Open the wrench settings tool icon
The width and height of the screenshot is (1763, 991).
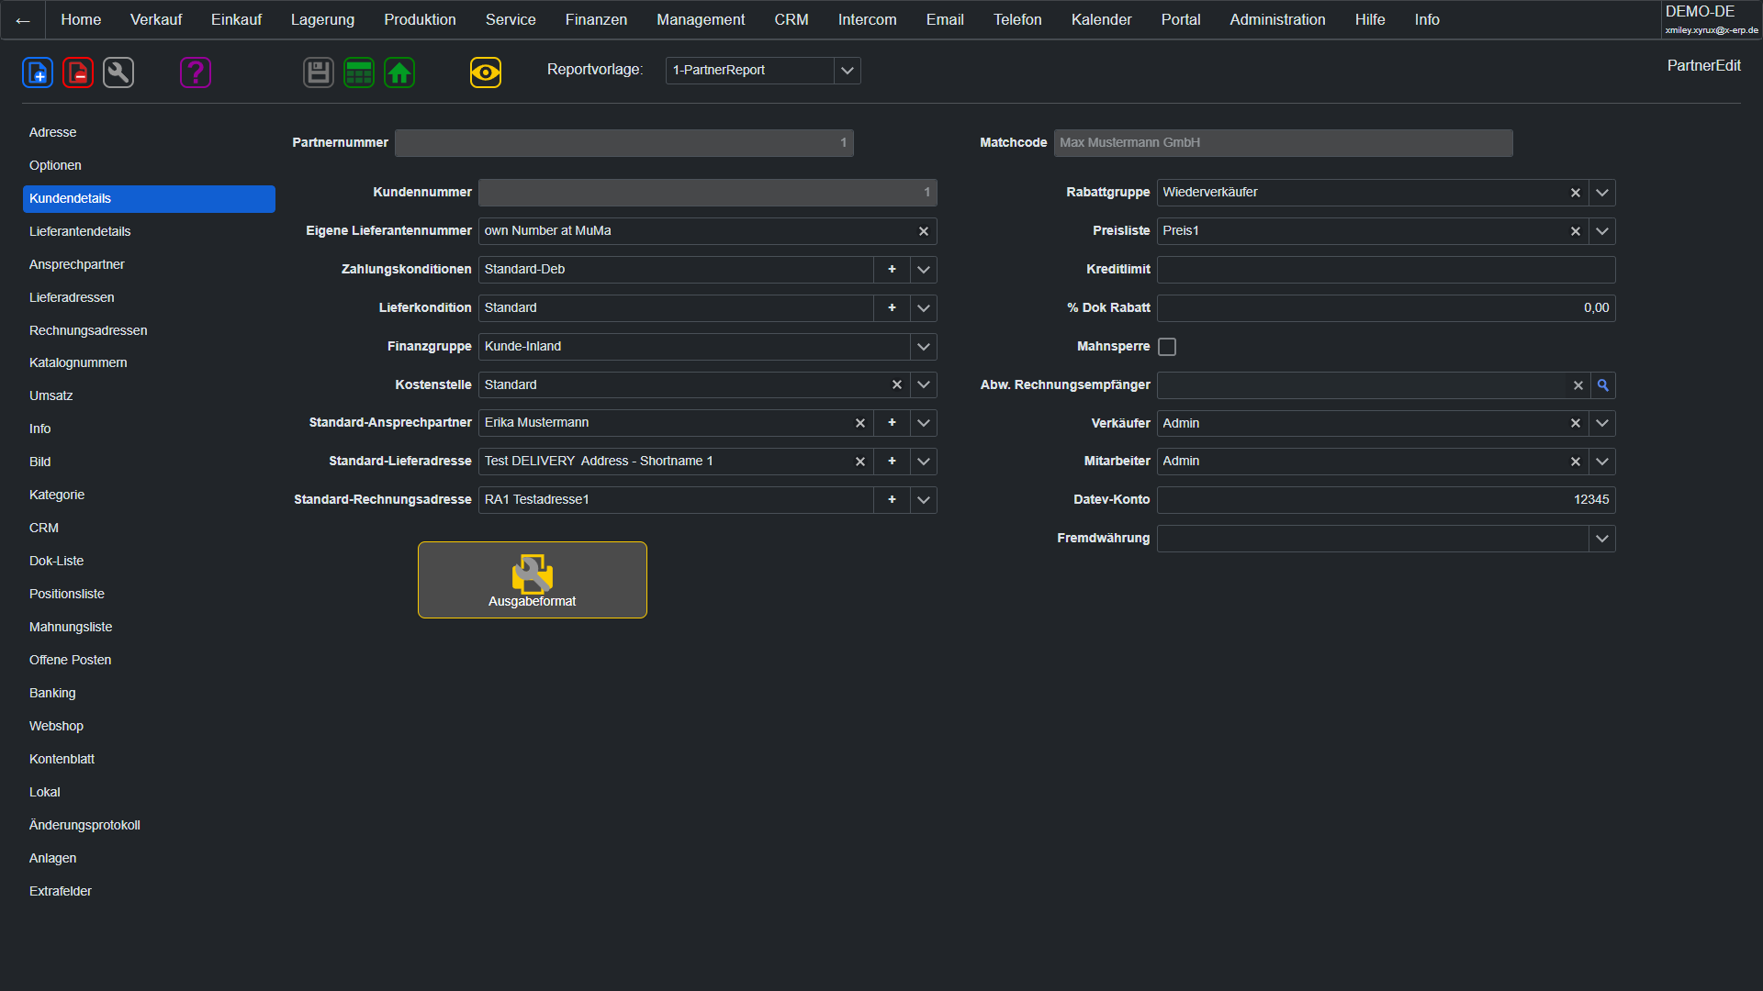pyautogui.click(x=118, y=72)
